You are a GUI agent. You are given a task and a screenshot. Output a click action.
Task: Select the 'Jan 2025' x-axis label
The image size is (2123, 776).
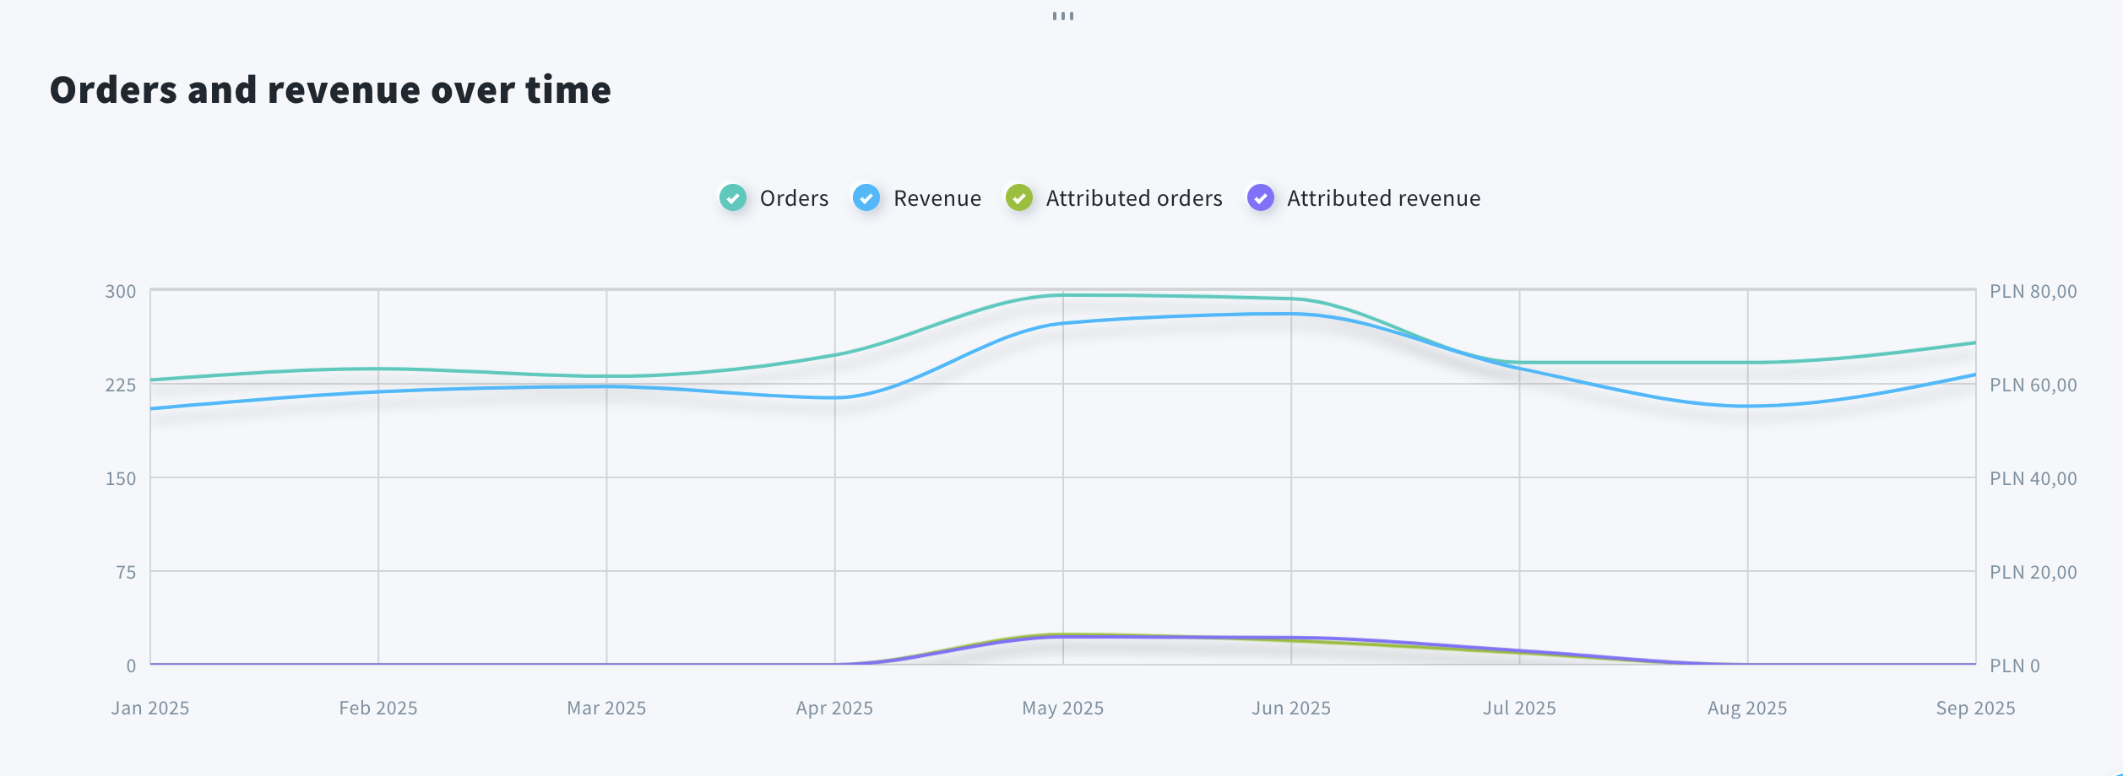tap(150, 708)
